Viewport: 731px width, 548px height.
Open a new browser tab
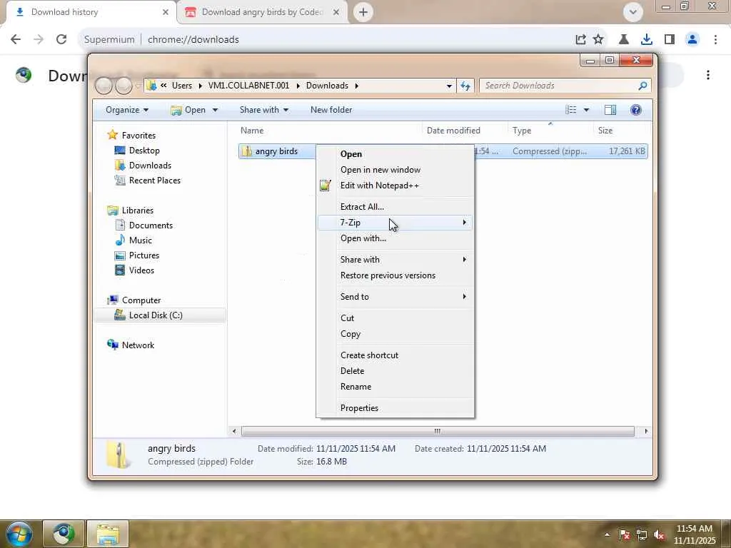pyautogui.click(x=363, y=12)
